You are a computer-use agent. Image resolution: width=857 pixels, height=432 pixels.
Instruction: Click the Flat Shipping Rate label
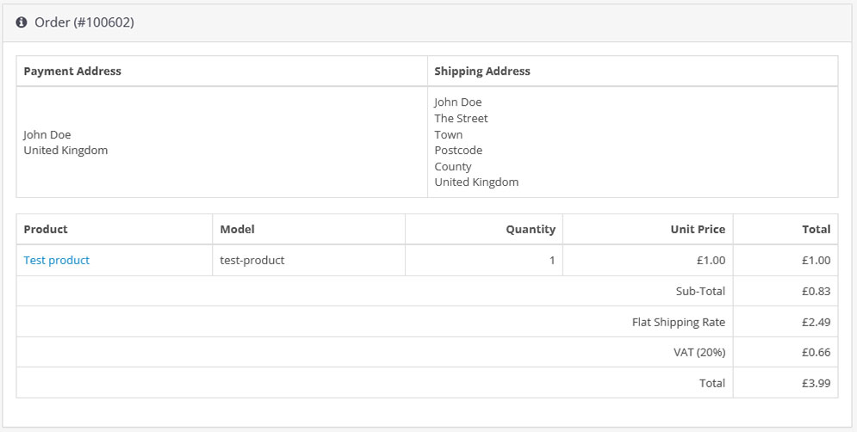tap(679, 323)
